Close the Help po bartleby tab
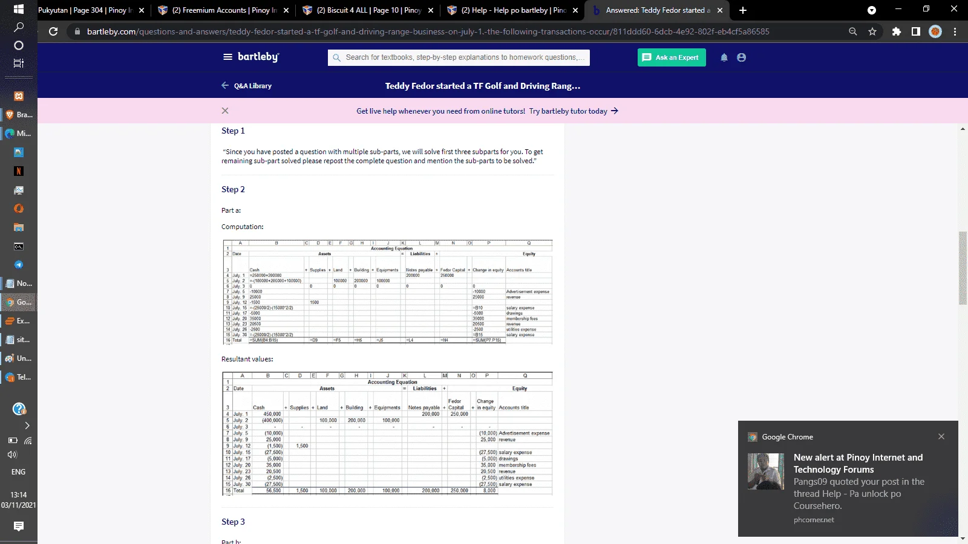The width and height of the screenshot is (968, 544). pos(575,10)
